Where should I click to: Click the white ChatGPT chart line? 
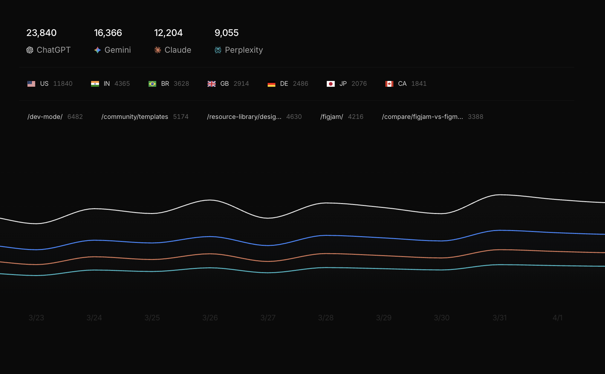coord(326,203)
